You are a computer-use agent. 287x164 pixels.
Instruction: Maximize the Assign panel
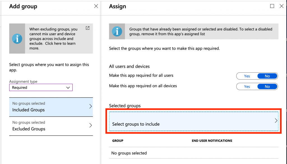[x=272, y=6]
